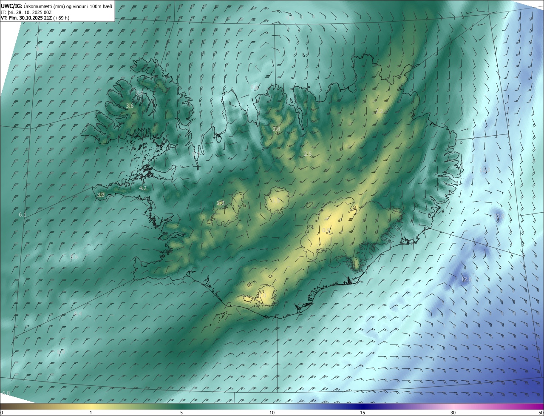Click the 50 tick on the color scale

541,413
